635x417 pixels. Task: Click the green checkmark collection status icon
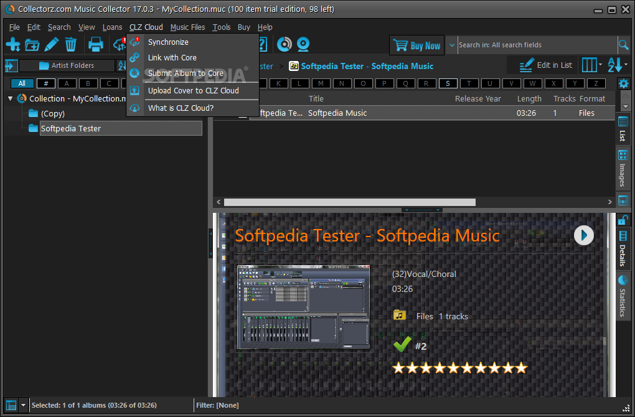[x=402, y=345]
